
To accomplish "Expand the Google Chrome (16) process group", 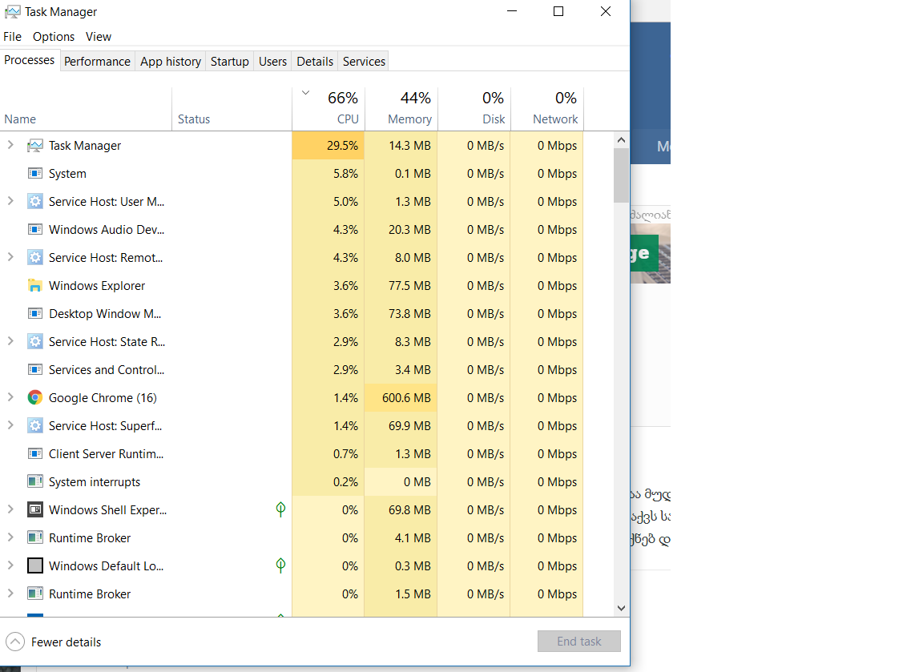I will [10, 397].
